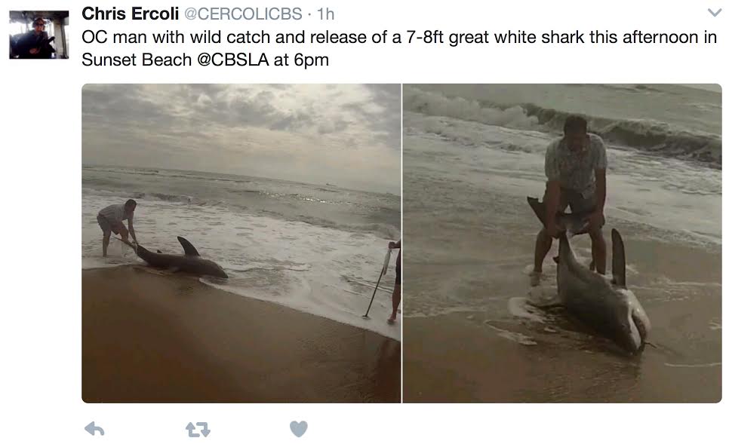The image size is (729, 444).
Task: Retweet this shark post
Action: click(x=198, y=429)
